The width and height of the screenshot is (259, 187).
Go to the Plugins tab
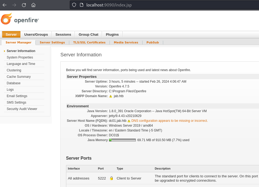pyautogui.click(x=112, y=35)
